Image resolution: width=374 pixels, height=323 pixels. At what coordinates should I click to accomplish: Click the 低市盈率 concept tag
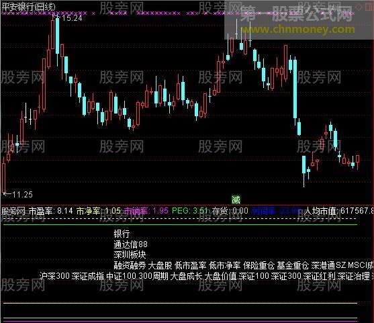(x=190, y=265)
